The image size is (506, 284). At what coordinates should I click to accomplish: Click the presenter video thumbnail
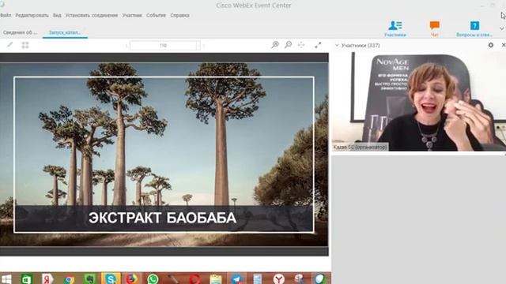click(x=419, y=102)
